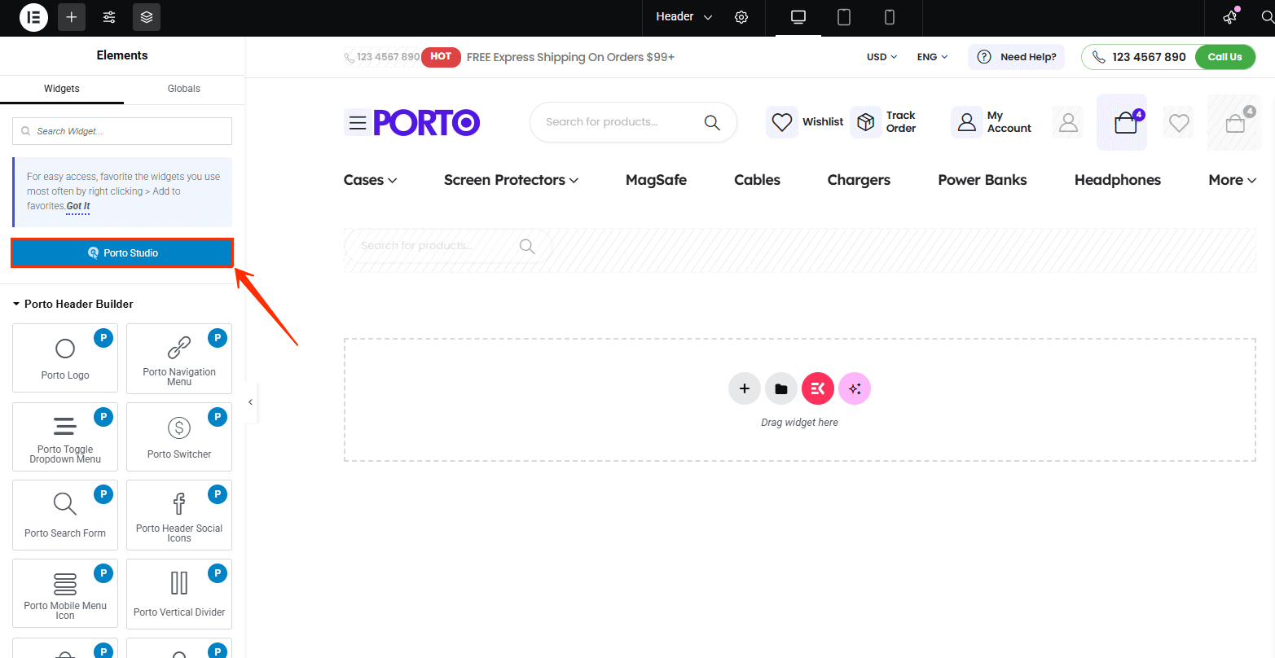Click the header Search for products field

(x=633, y=122)
